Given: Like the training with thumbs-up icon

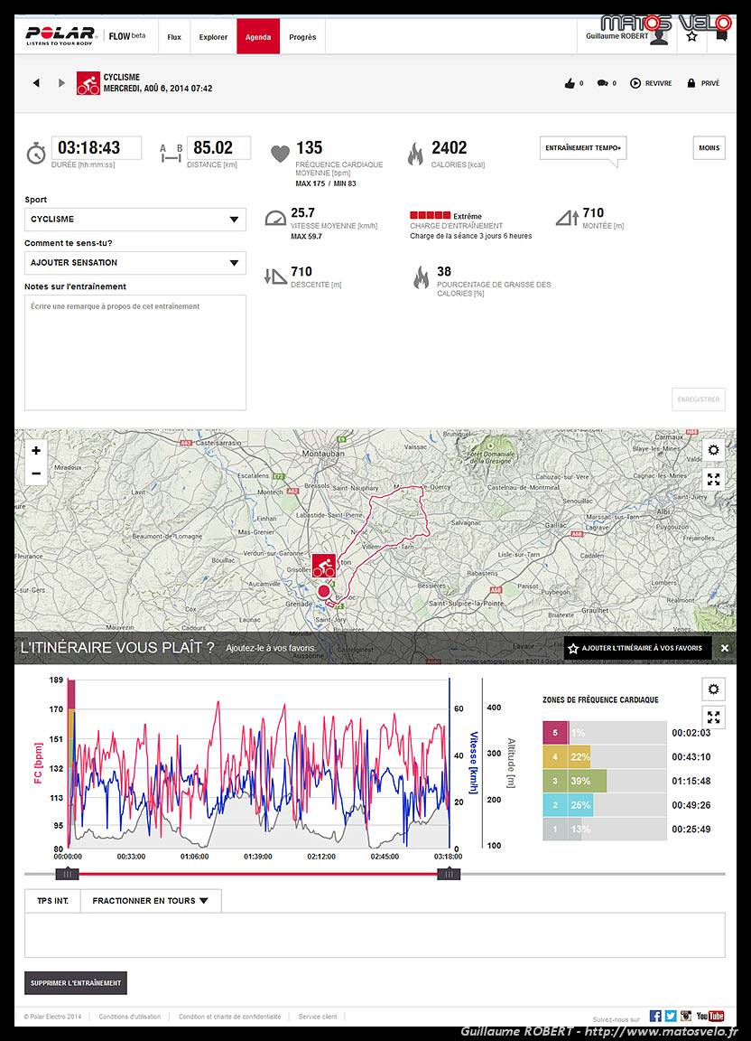Looking at the screenshot, I should tap(570, 83).
